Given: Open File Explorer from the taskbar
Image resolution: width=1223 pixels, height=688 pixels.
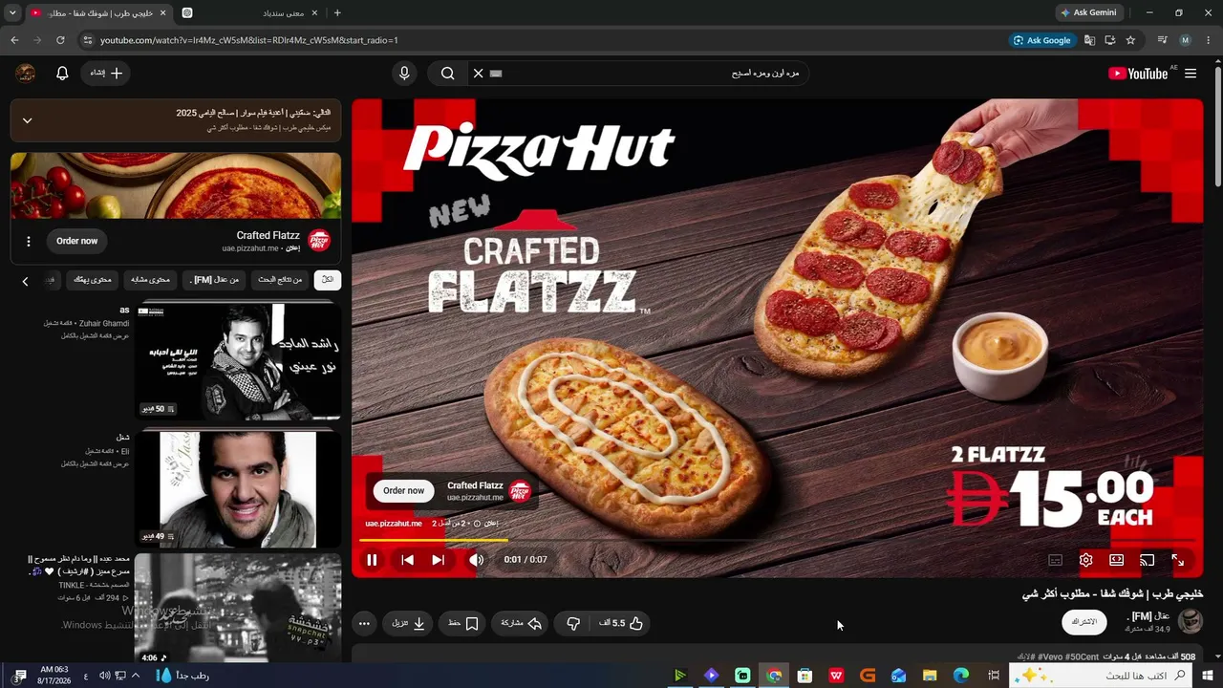Looking at the screenshot, I should (x=930, y=676).
